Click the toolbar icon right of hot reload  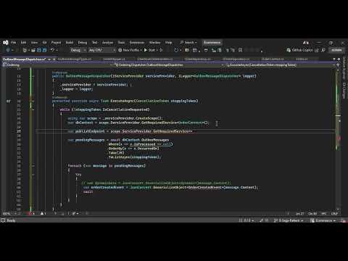187,50
